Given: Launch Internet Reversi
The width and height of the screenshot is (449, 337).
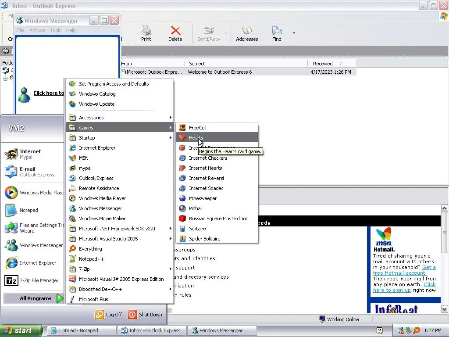Looking at the screenshot, I should (x=217, y=178).
